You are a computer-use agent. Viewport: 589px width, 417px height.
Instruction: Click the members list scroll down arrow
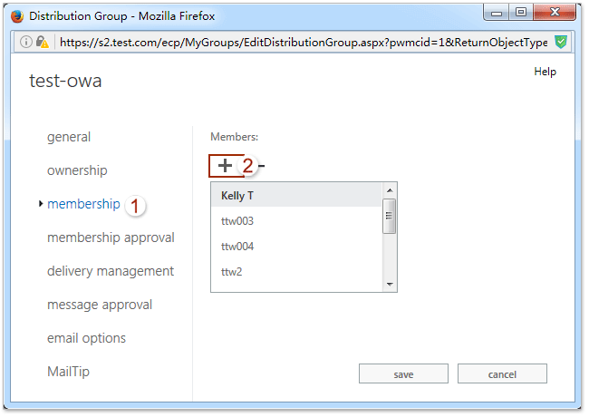[390, 285]
